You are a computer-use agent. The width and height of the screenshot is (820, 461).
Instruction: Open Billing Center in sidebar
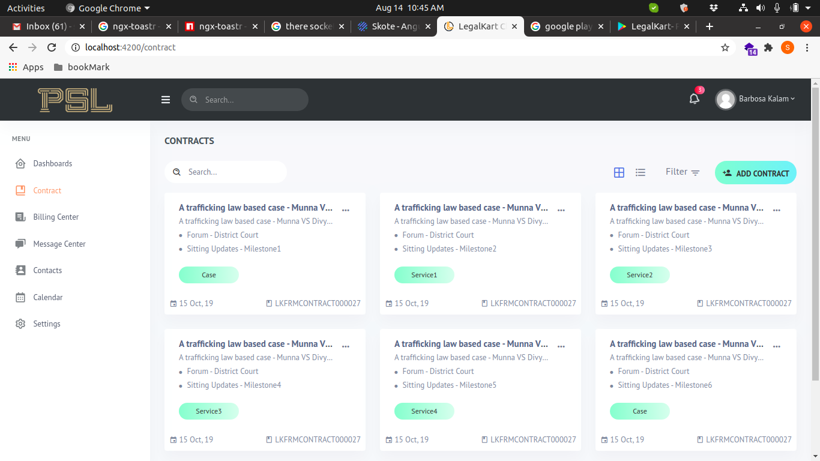coord(56,217)
